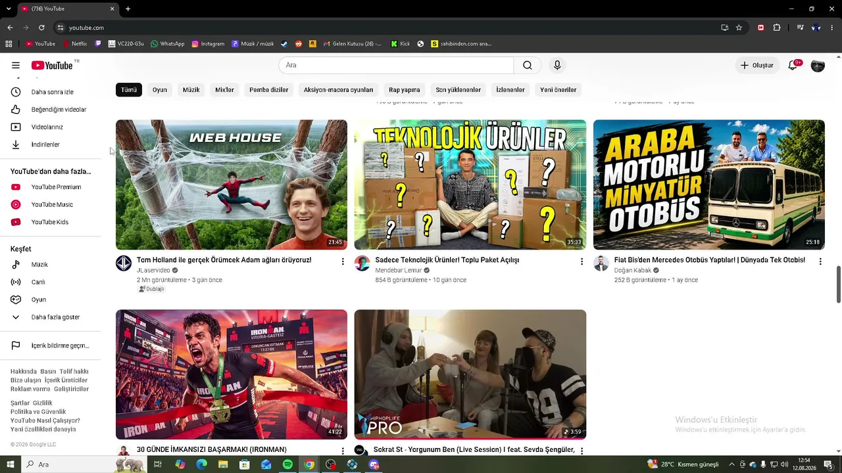Image resolution: width=842 pixels, height=473 pixels.
Task: Select the 'Oyun' filter chip
Action: pyautogui.click(x=160, y=90)
